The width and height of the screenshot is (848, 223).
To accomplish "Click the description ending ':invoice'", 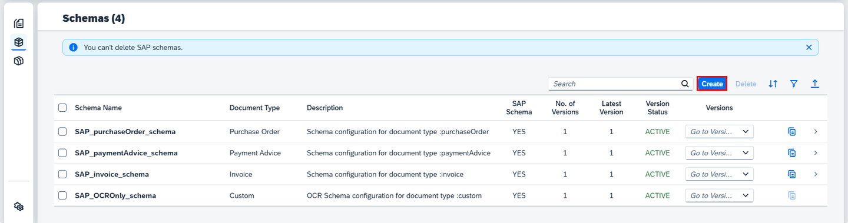I will click(385, 174).
